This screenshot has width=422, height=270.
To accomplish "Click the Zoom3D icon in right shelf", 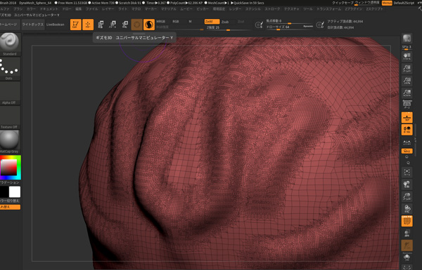I will tap(407, 196).
